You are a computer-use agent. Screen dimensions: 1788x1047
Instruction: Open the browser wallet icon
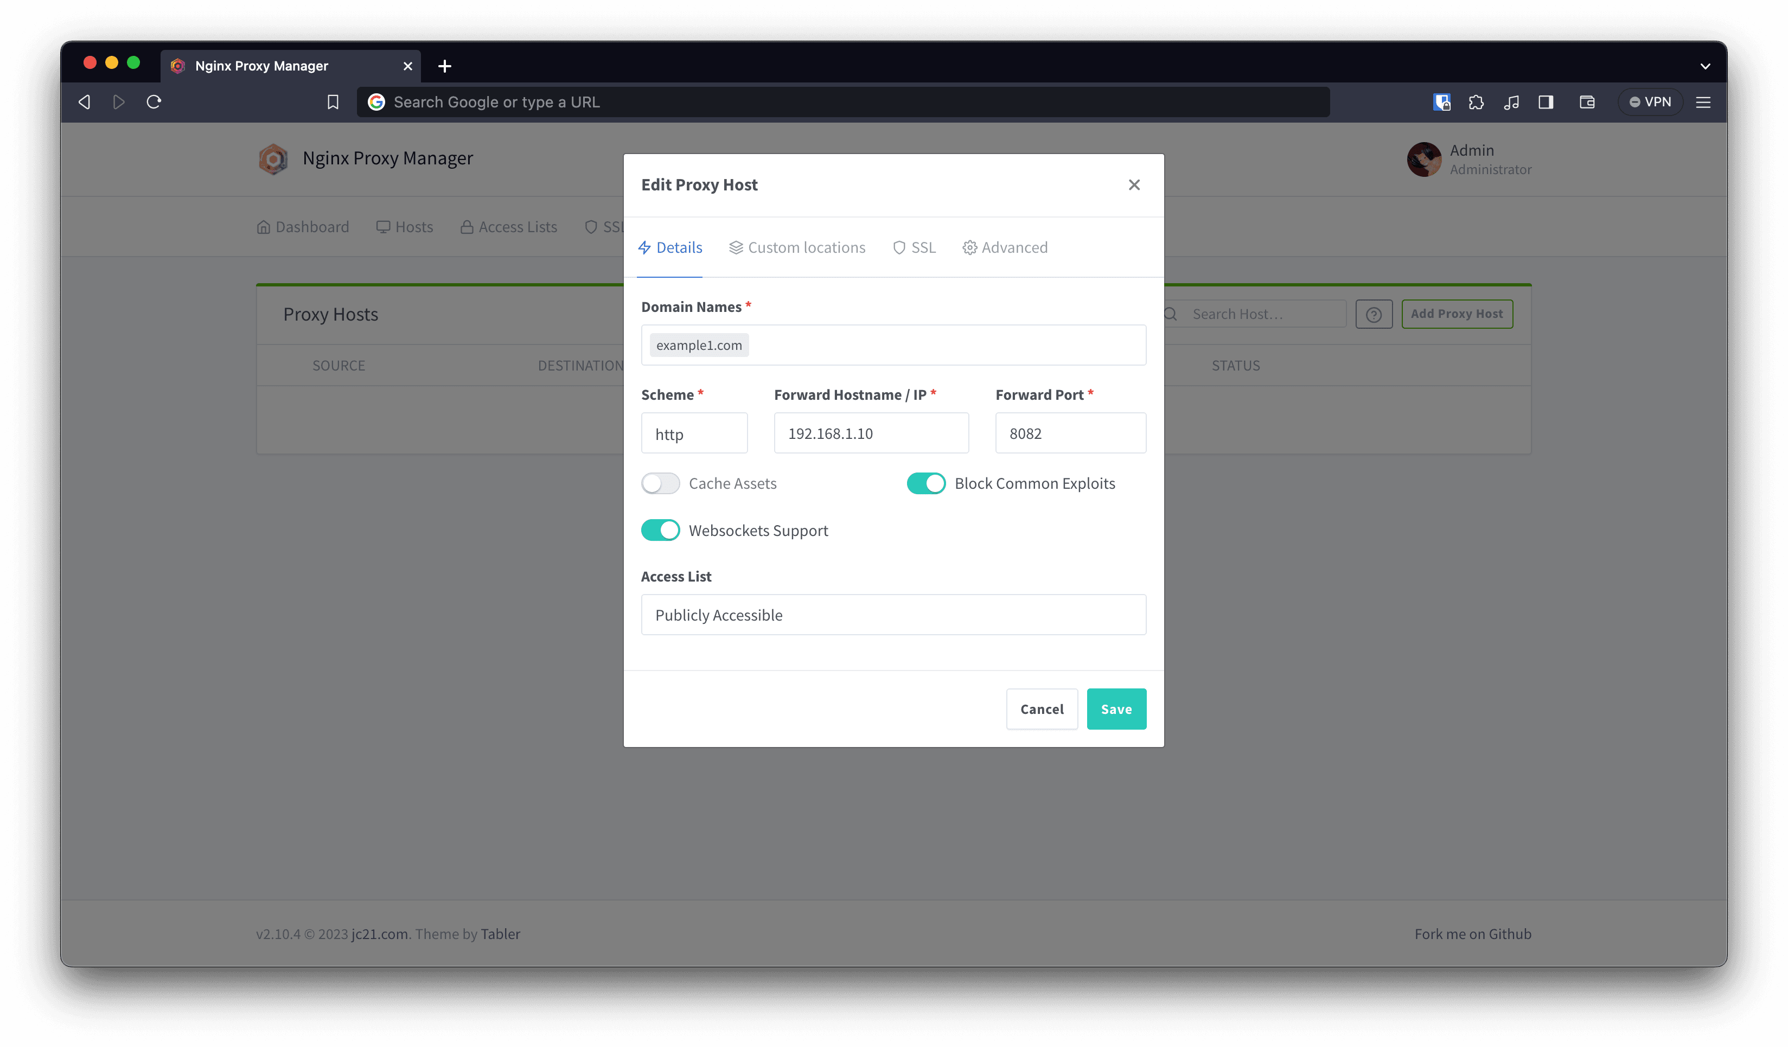pos(1587,102)
